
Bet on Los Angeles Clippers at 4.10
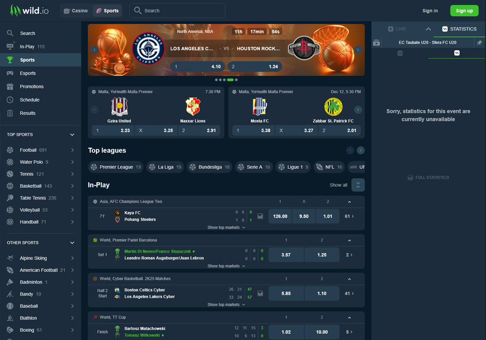click(198, 67)
